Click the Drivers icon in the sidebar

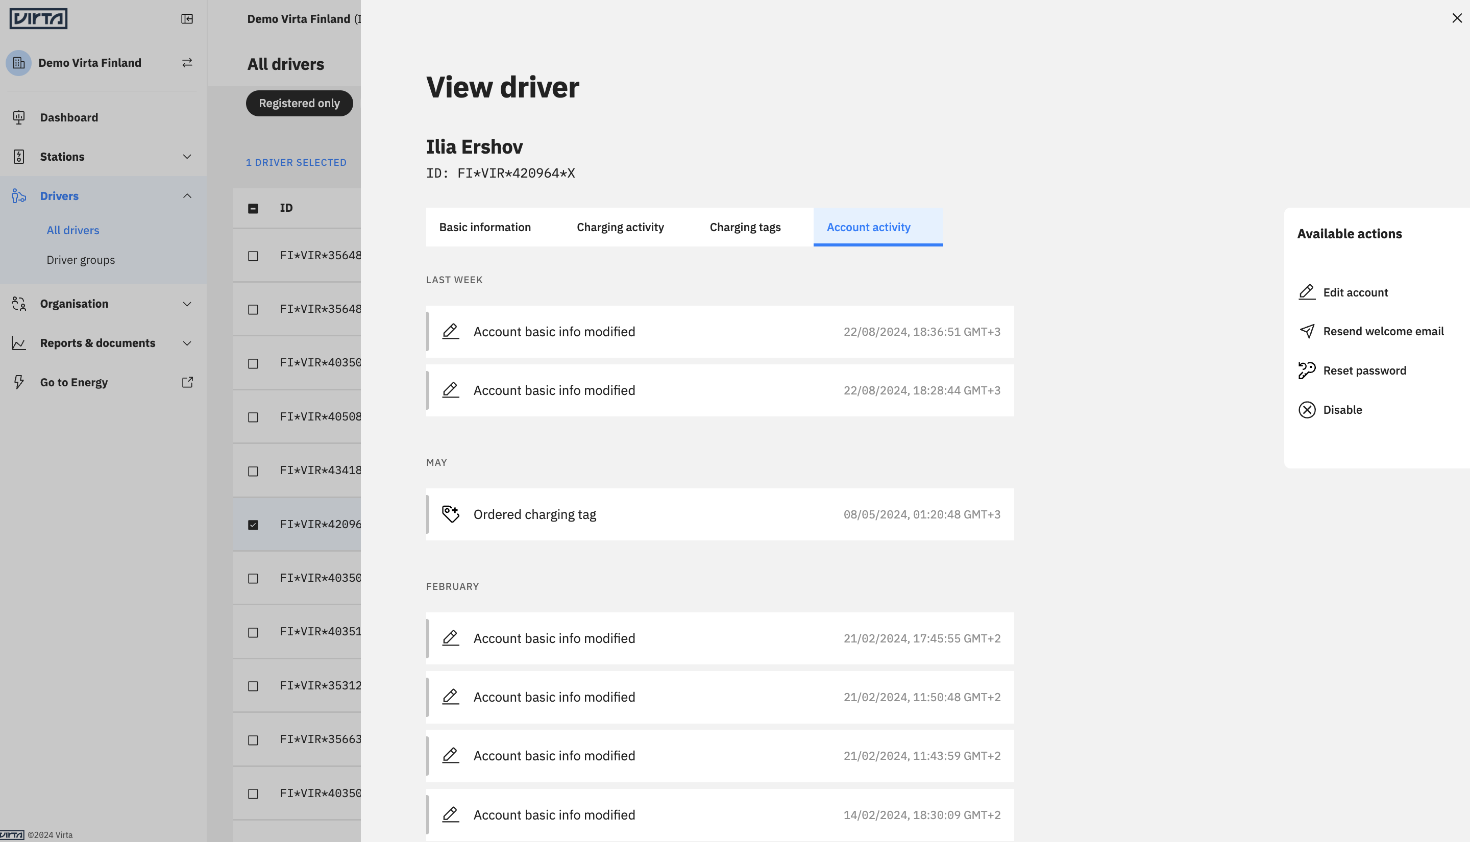(18, 196)
